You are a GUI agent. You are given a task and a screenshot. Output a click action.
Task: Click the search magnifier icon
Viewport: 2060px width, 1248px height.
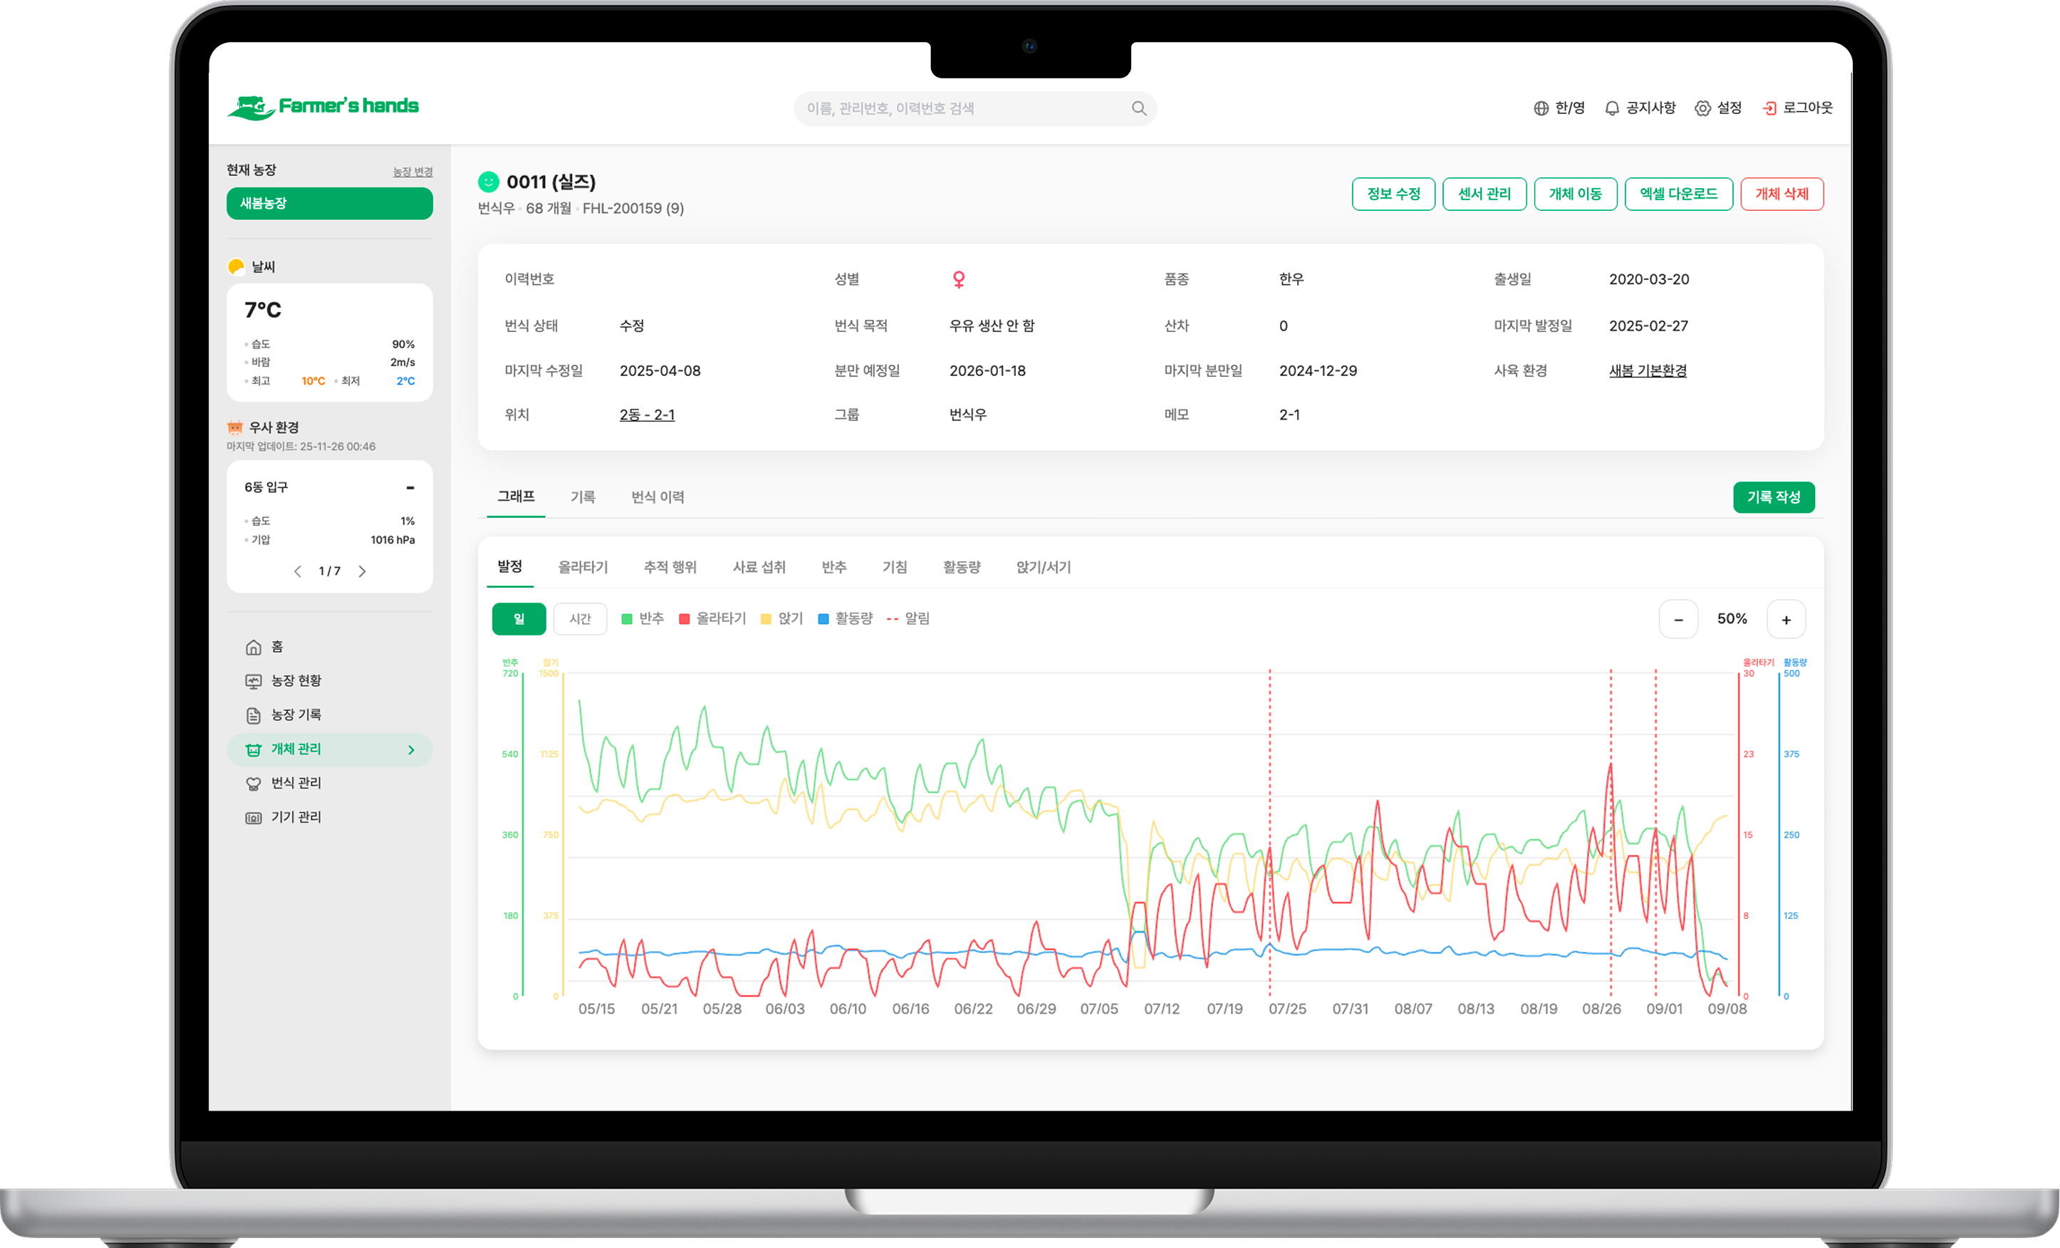1138,108
